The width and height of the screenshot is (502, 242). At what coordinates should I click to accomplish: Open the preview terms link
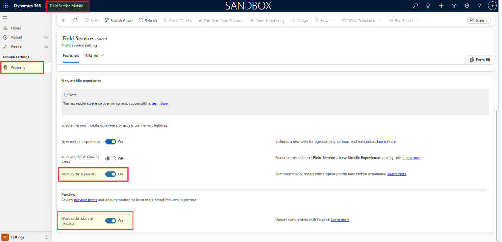(85, 200)
